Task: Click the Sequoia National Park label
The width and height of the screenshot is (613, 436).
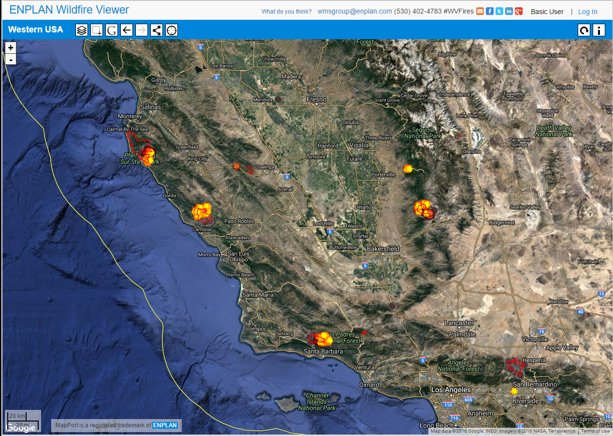Action: click(x=423, y=133)
